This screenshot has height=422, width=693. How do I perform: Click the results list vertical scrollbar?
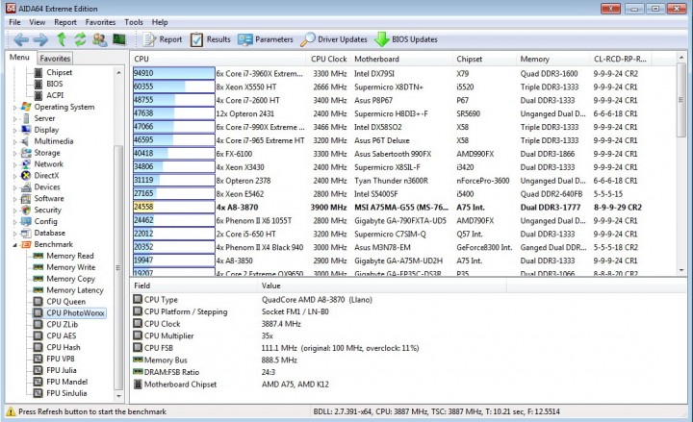coord(681,163)
